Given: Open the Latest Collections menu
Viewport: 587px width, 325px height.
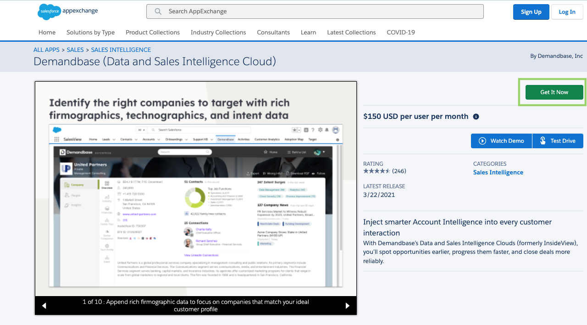Looking at the screenshot, I should coord(351,32).
